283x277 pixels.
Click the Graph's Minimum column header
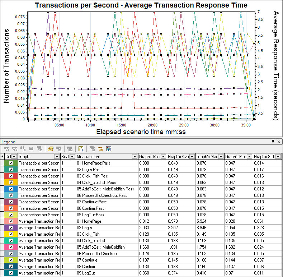tap(150, 157)
